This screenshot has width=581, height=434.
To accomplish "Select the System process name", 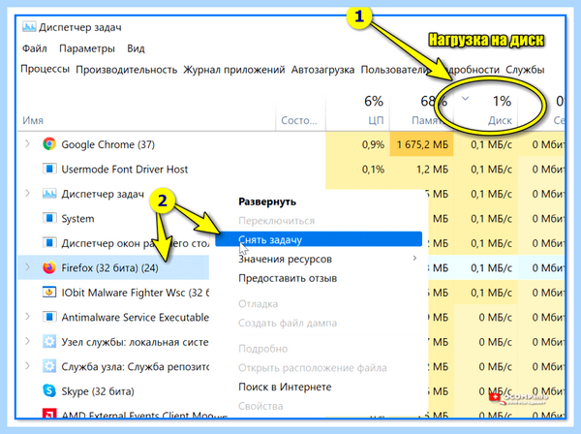I will (77, 219).
